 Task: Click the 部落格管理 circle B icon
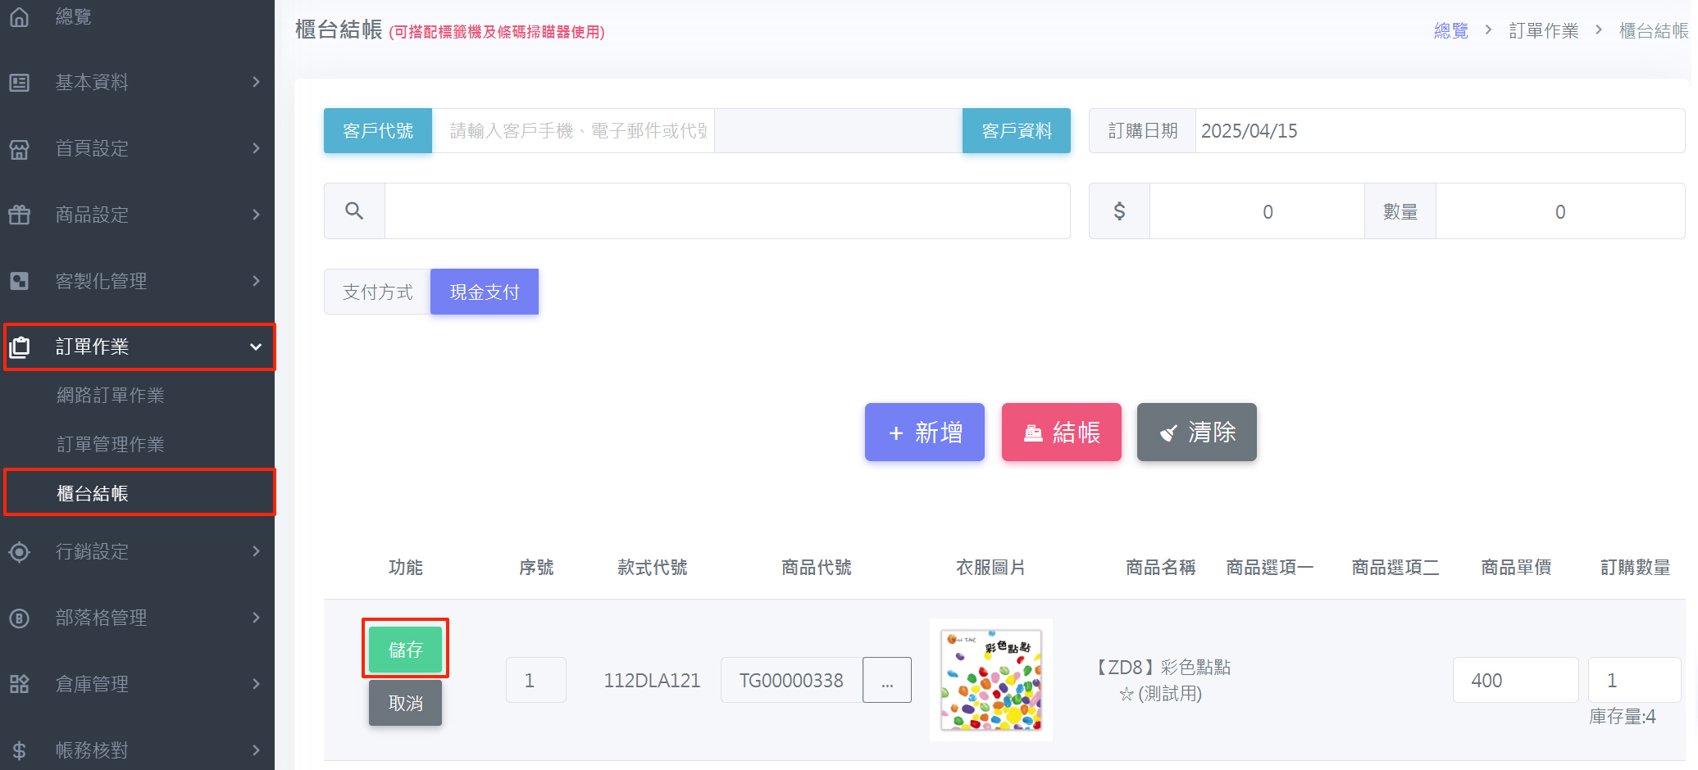19,618
